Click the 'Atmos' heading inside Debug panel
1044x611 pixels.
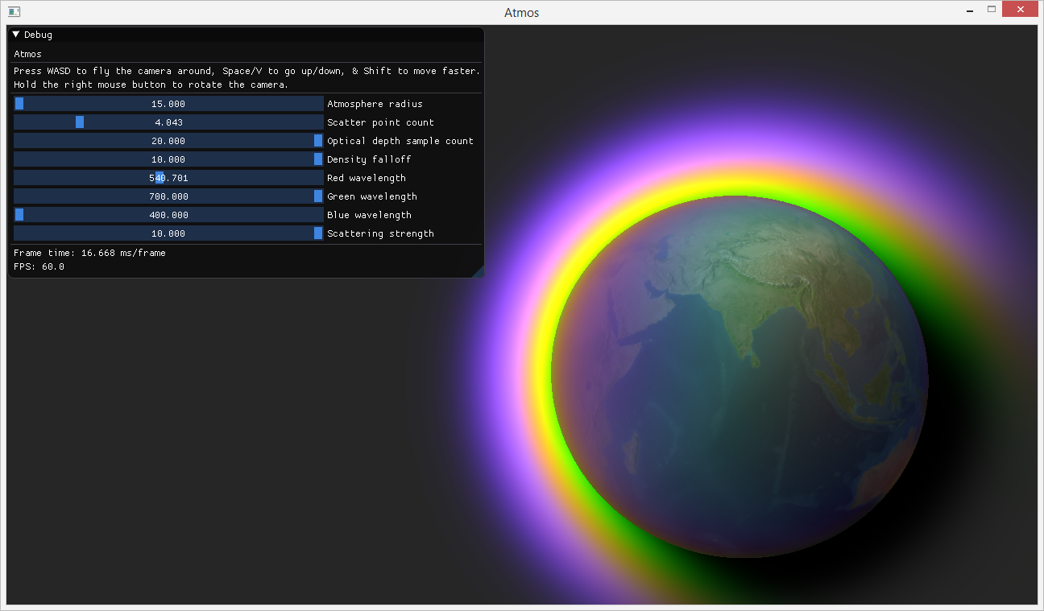(28, 54)
